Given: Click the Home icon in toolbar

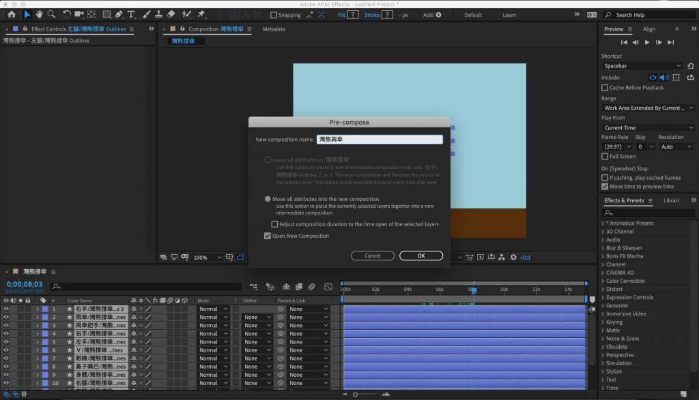Looking at the screenshot, I should [12, 14].
